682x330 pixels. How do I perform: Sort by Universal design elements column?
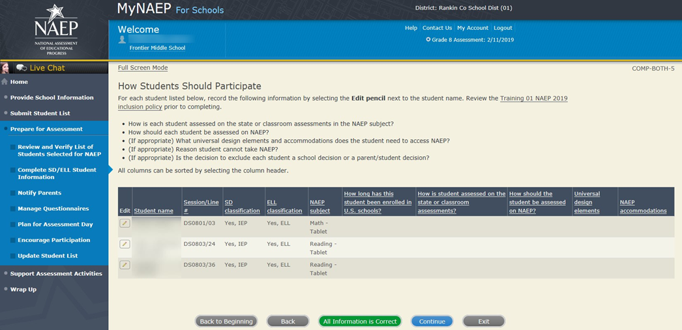tap(587, 202)
